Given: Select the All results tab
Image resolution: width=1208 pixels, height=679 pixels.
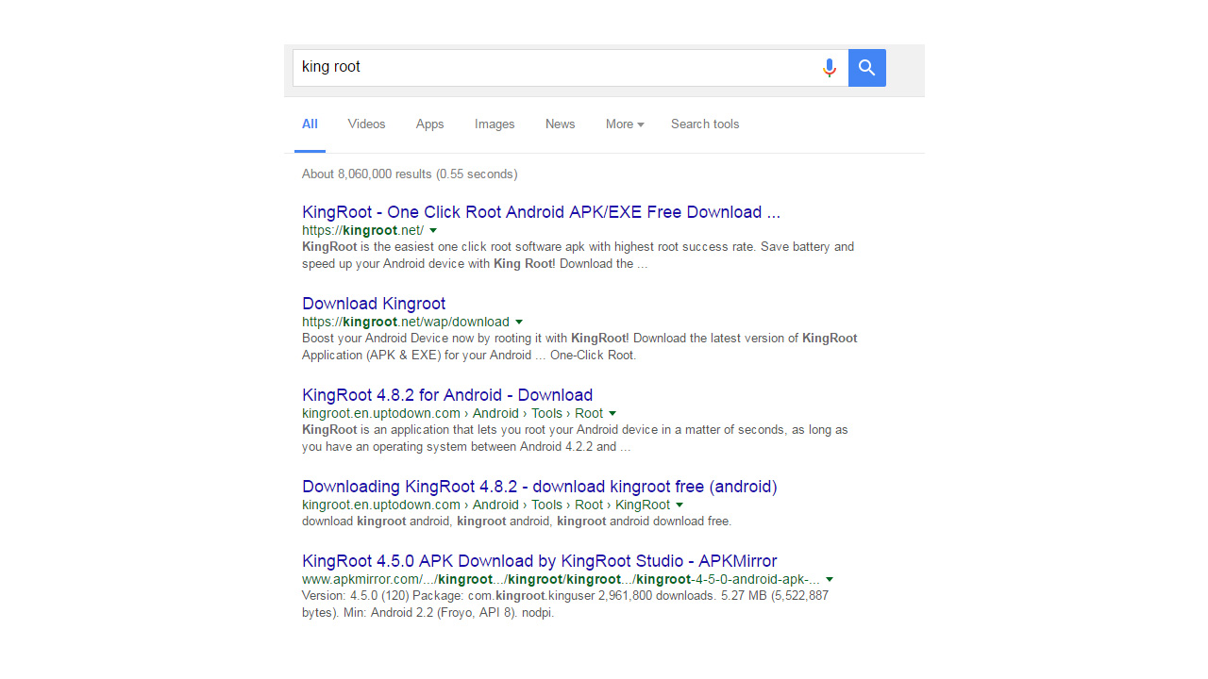Looking at the screenshot, I should click(x=310, y=124).
